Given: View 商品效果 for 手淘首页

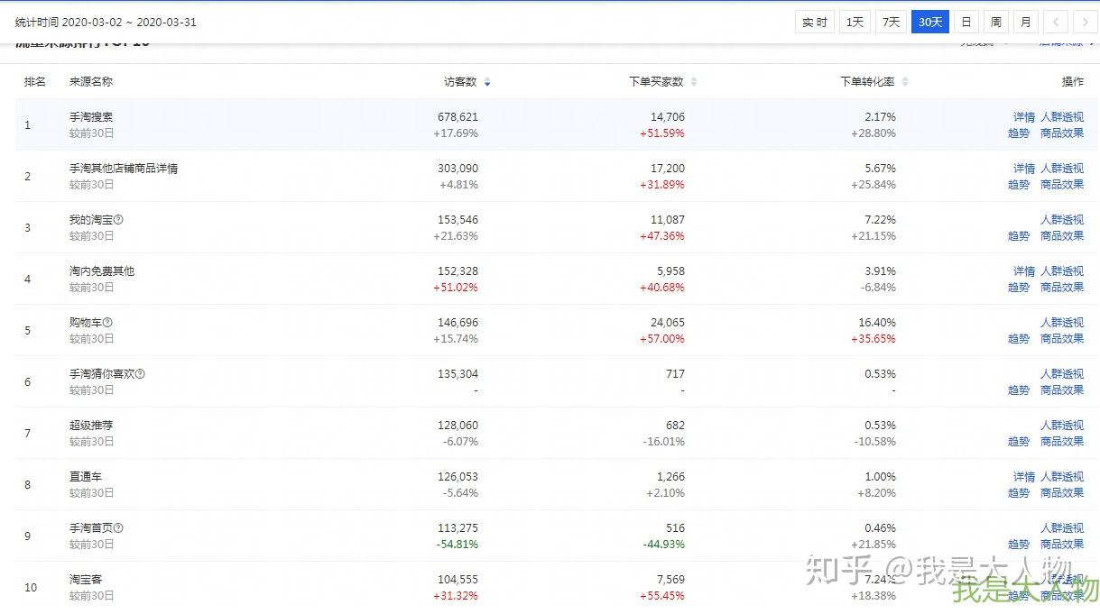Looking at the screenshot, I should [1062, 545].
